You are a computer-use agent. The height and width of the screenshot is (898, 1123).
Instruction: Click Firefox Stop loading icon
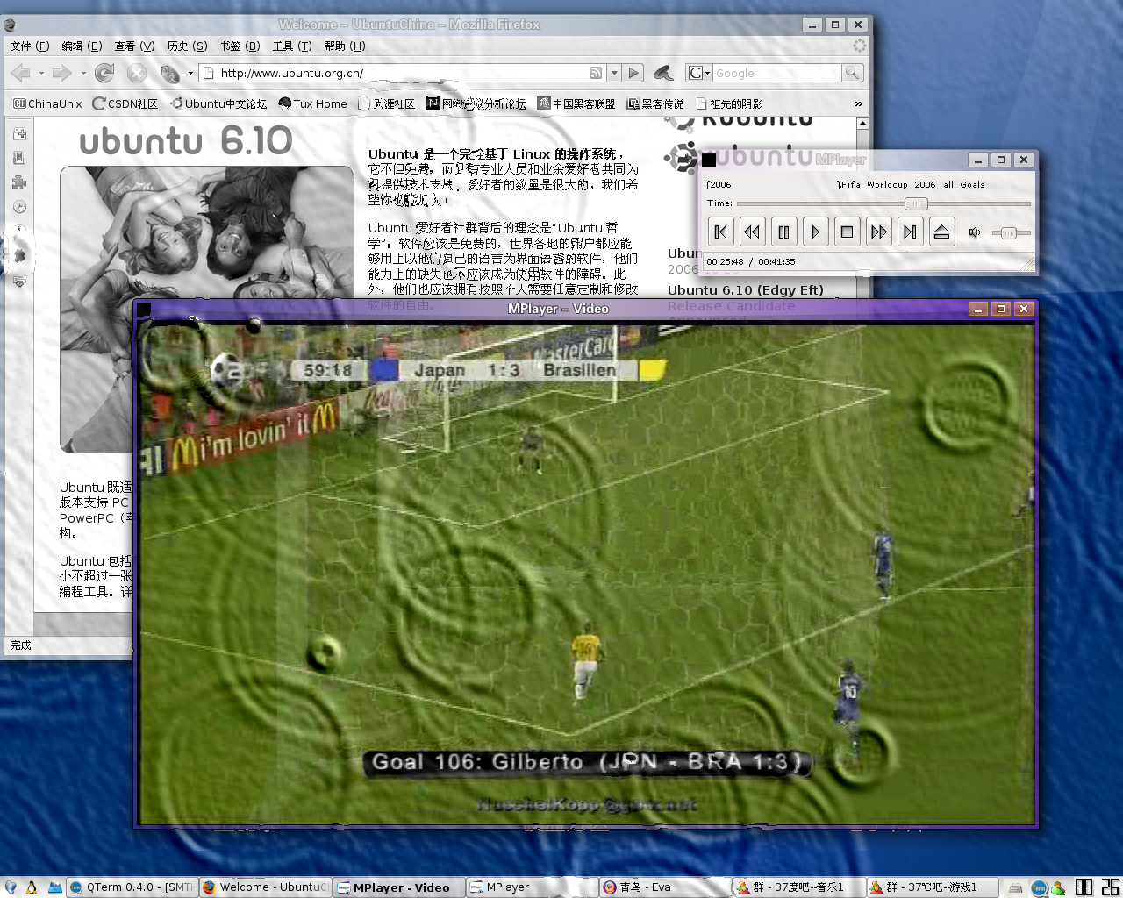pyautogui.click(x=136, y=73)
